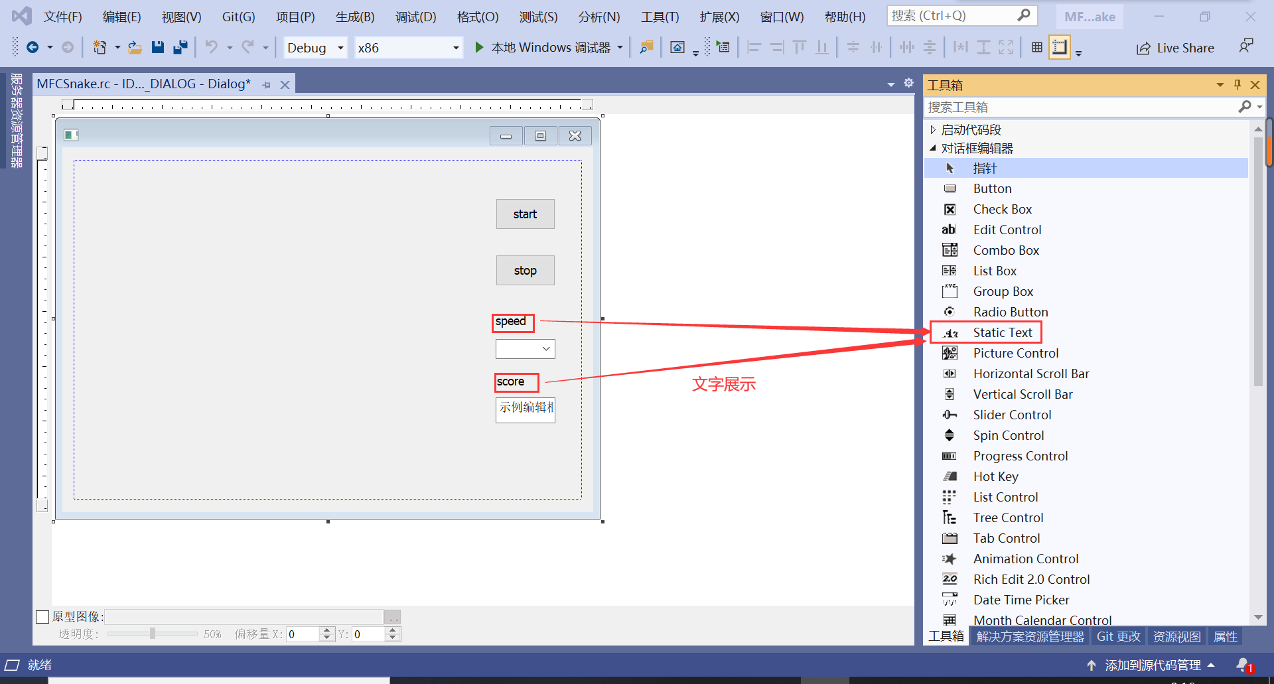Collapse the 对话框编辑器 toolbox section

[932, 148]
